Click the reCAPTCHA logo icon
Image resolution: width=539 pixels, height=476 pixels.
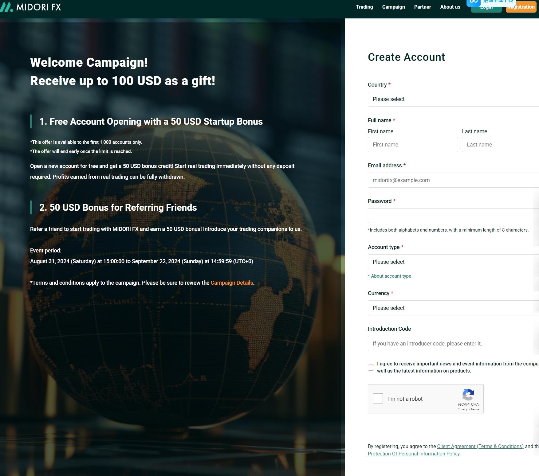pos(468,395)
